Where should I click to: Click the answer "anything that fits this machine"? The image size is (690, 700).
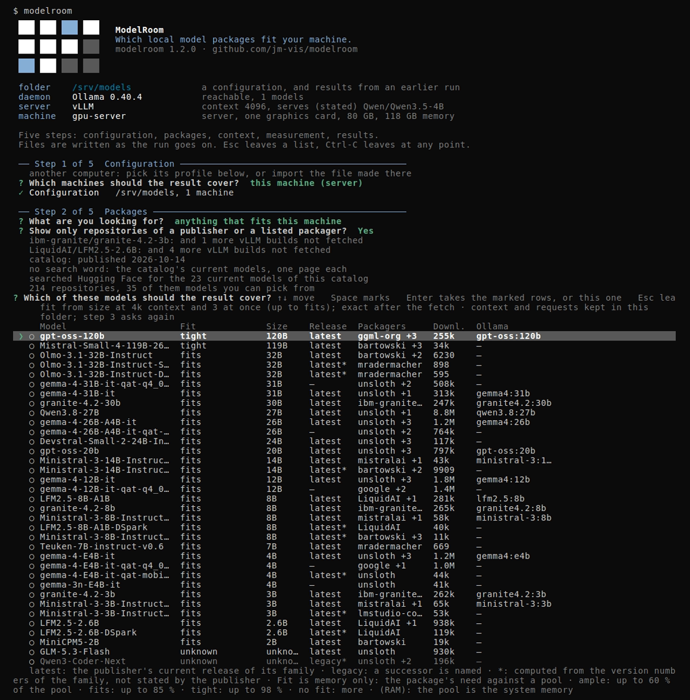pos(258,222)
